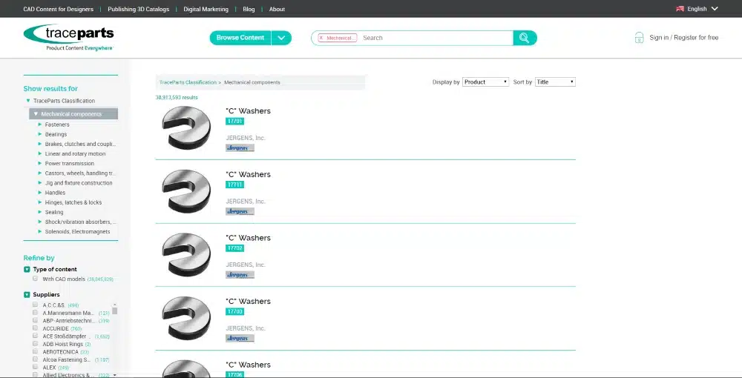
Task: Open Digital Marketing menu item
Action: tap(206, 9)
